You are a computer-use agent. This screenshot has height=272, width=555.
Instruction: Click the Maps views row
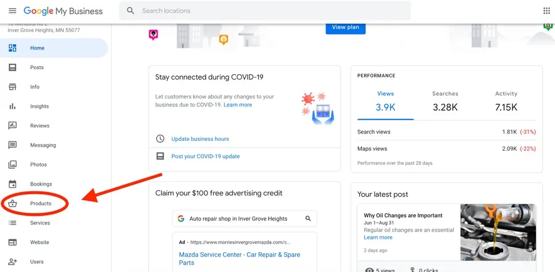[x=446, y=148]
